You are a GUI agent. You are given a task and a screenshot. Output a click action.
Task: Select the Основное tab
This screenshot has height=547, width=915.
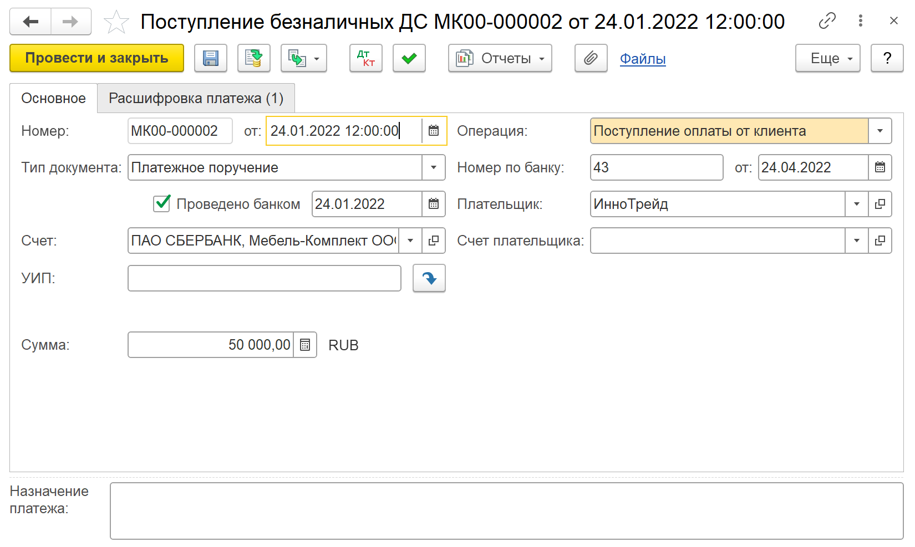click(53, 98)
